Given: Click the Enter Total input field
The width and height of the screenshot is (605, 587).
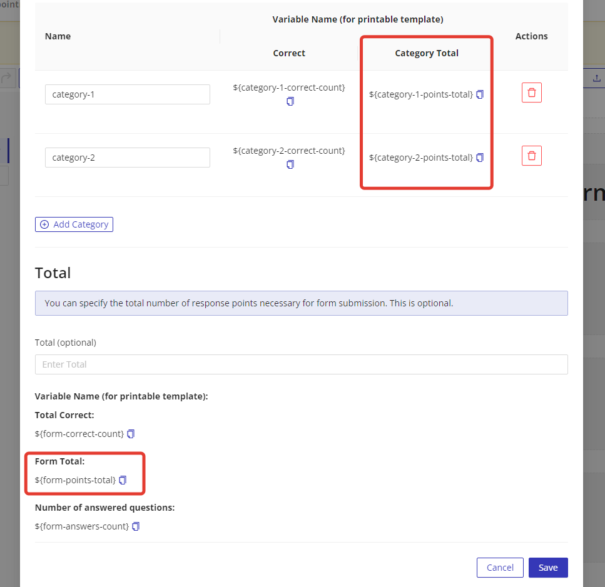Looking at the screenshot, I should point(301,364).
